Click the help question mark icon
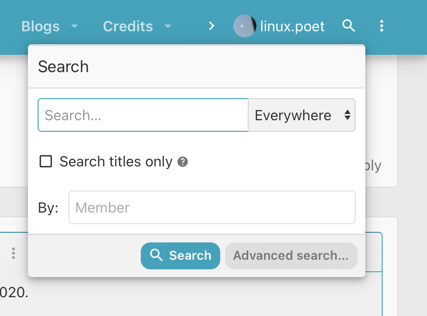427x316 pixels. point(183,162)
